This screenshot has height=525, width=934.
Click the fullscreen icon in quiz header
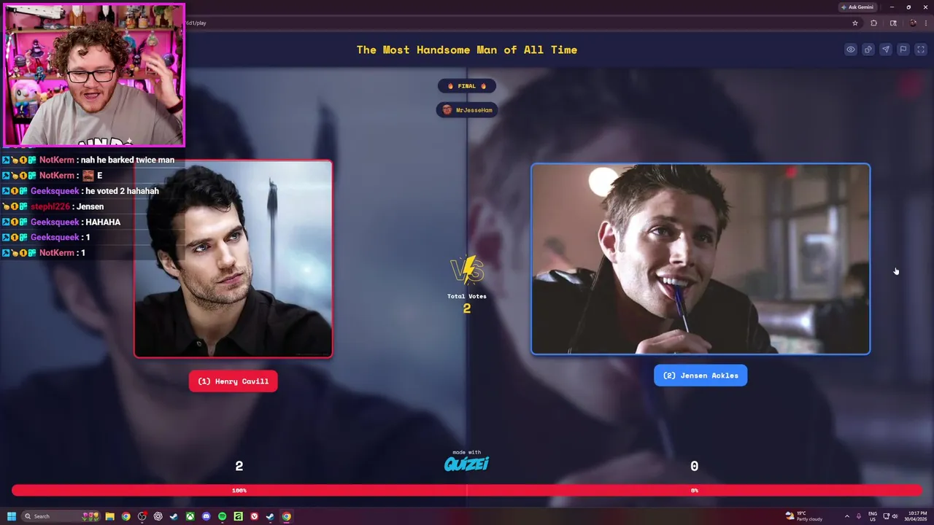tap(920, 50)
